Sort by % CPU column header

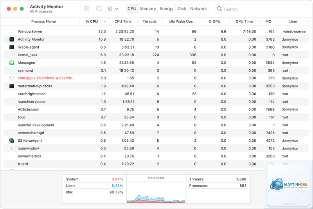(92, 22)
